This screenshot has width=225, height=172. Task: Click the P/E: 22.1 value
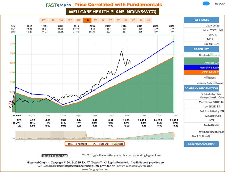[212, 39]
